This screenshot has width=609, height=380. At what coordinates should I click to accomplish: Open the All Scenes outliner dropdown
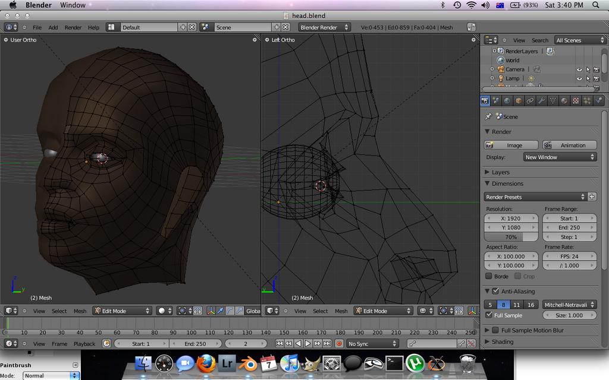point(579,40)
